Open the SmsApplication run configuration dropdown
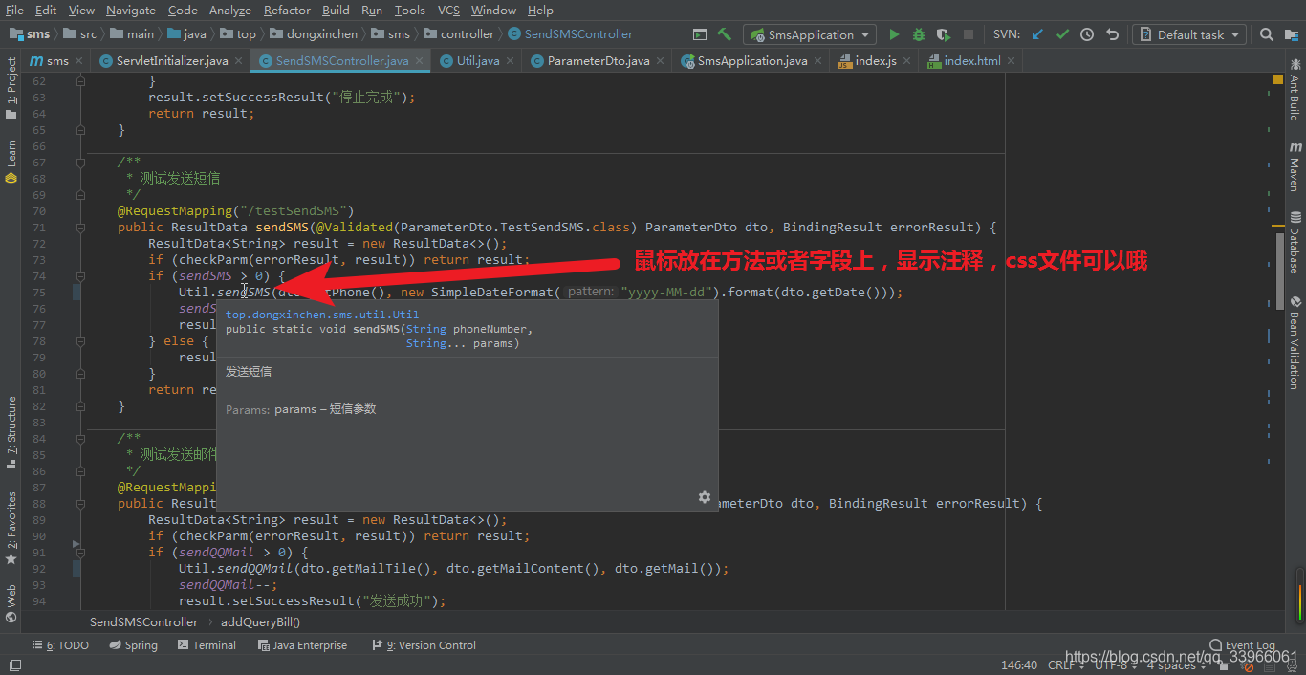Image resolution: width=1306 pixels, height=675 pixels. click(810, 34)
